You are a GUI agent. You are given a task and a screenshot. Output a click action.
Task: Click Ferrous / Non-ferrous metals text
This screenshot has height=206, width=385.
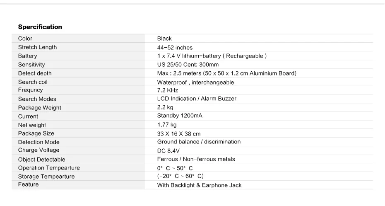[x=196, y=159]
